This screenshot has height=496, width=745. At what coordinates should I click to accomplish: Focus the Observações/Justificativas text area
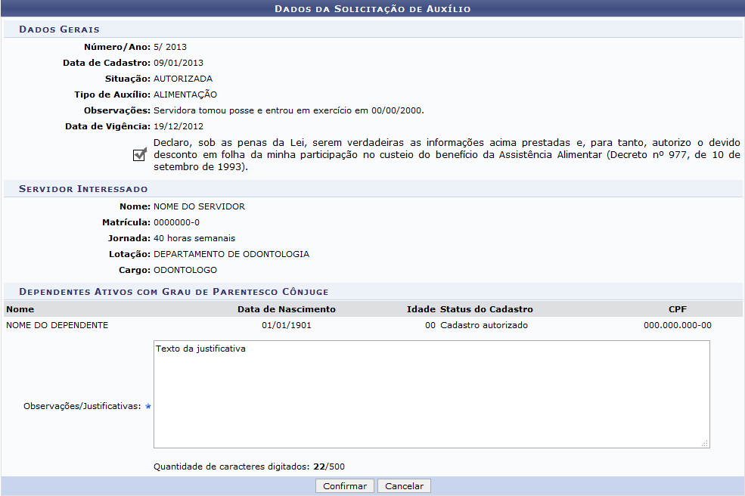[x=431, y=394]
